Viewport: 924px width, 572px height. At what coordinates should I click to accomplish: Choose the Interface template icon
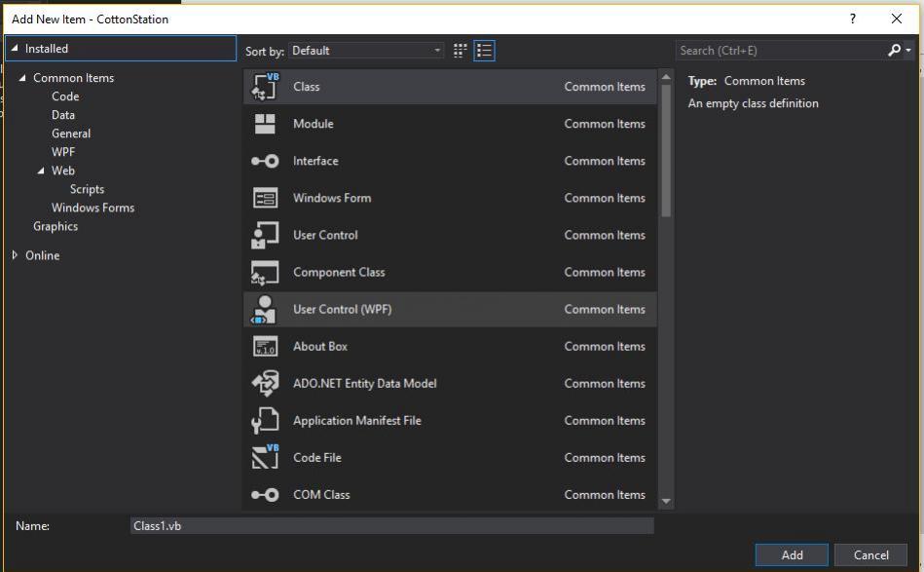point(265,161)
